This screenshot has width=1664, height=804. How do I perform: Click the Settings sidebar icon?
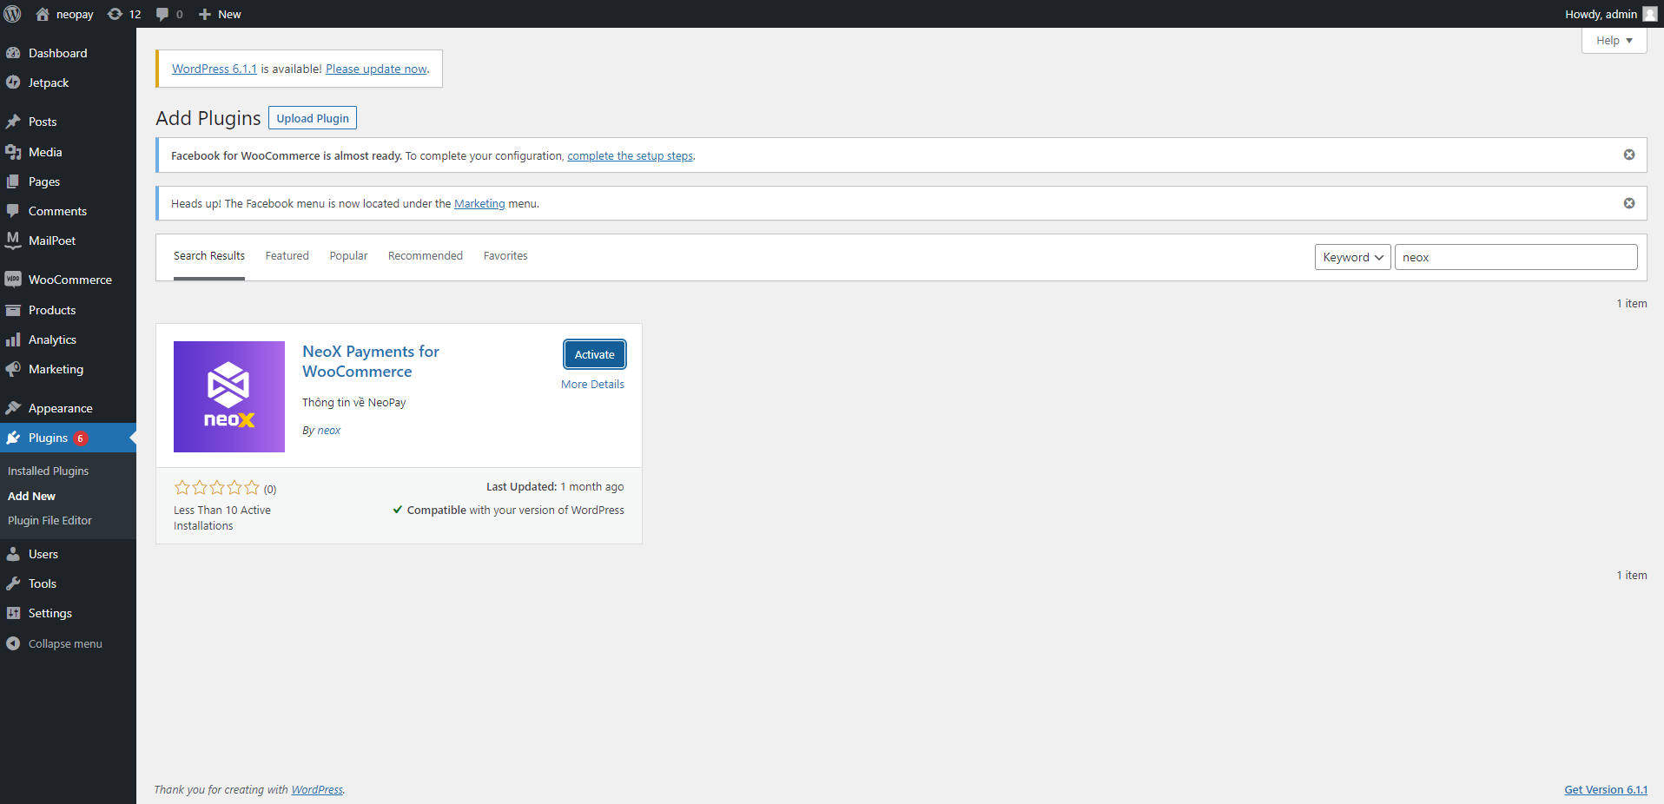13,613
